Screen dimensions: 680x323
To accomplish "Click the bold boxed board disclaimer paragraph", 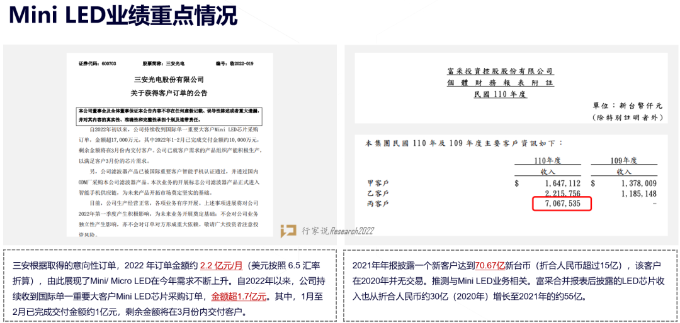I will click(169, 116).
